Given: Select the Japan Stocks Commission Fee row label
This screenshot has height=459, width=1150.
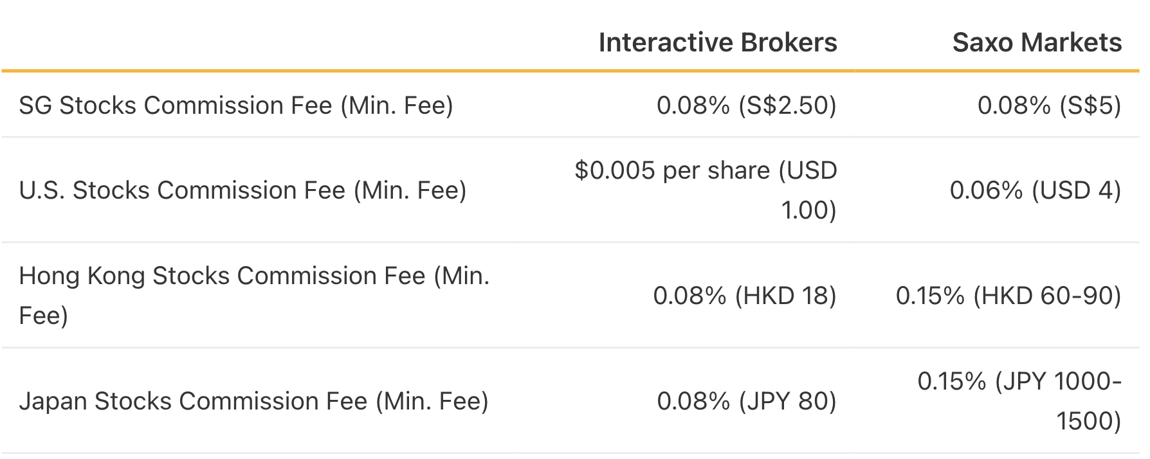Looking at the screenshot, I should (253, 401).
